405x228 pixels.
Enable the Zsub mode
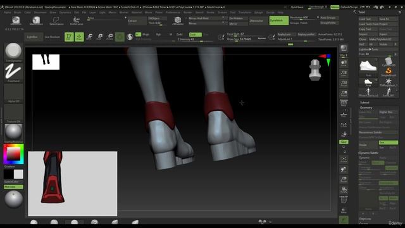196,34
